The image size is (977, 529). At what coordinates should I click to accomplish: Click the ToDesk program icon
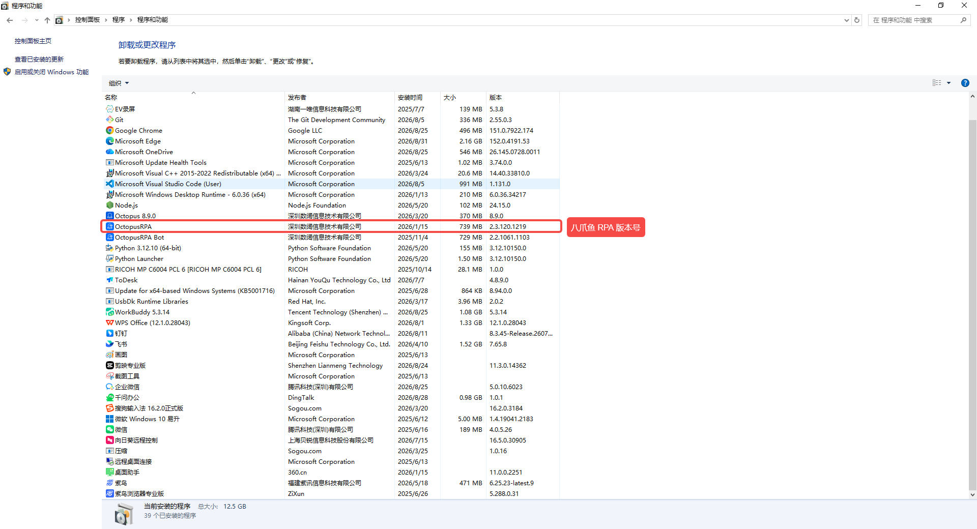(109, 280)
